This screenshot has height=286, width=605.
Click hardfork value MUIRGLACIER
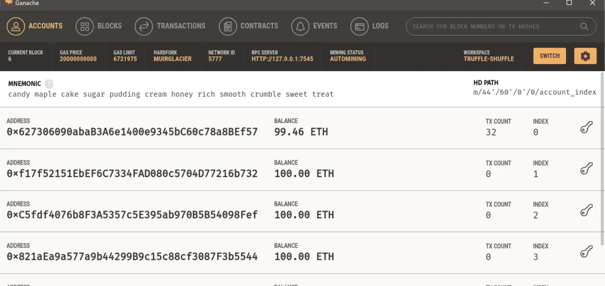click(172, 59)
